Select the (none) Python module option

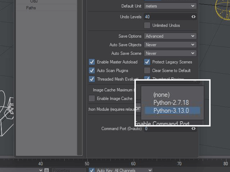pyautogui.click(x=161, y=95)
